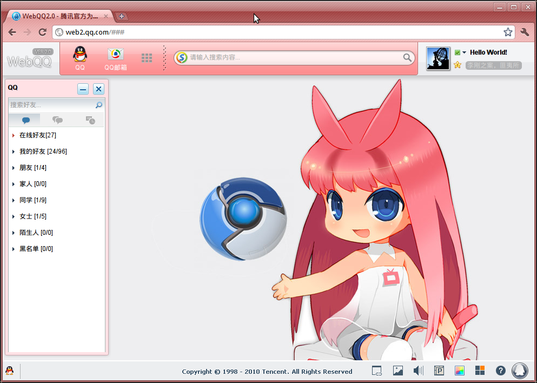Open the browser wrench settings menu
Screen dimensions: 537x383
pyautogui.click(x=525, y=32)
